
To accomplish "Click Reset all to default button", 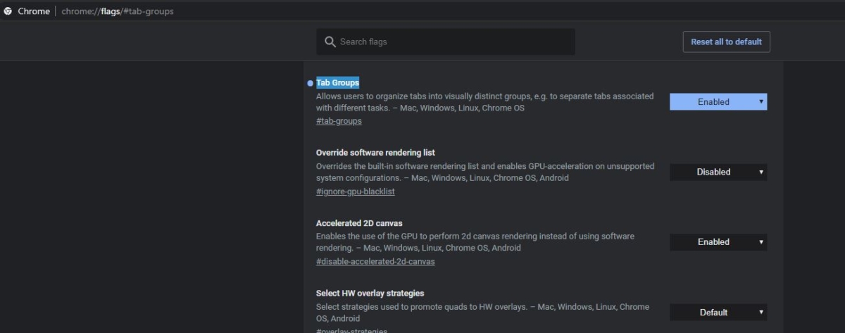I will click(x=726, y=42).
